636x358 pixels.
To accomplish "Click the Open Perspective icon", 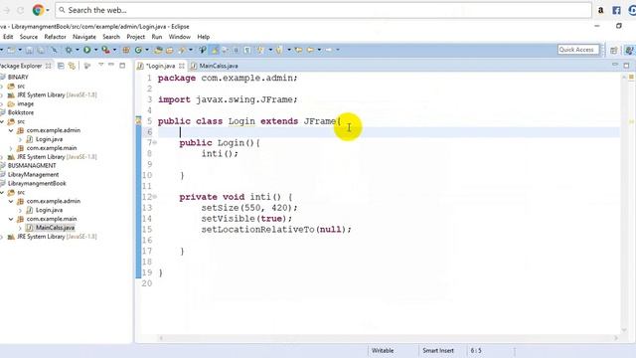I will click(x=614, y=50).
